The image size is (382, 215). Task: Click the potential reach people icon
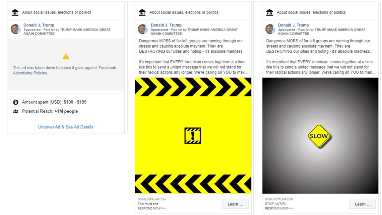coord(16,111)
